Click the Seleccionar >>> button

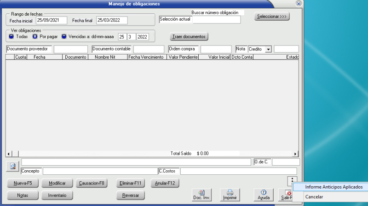click(272, 17)
